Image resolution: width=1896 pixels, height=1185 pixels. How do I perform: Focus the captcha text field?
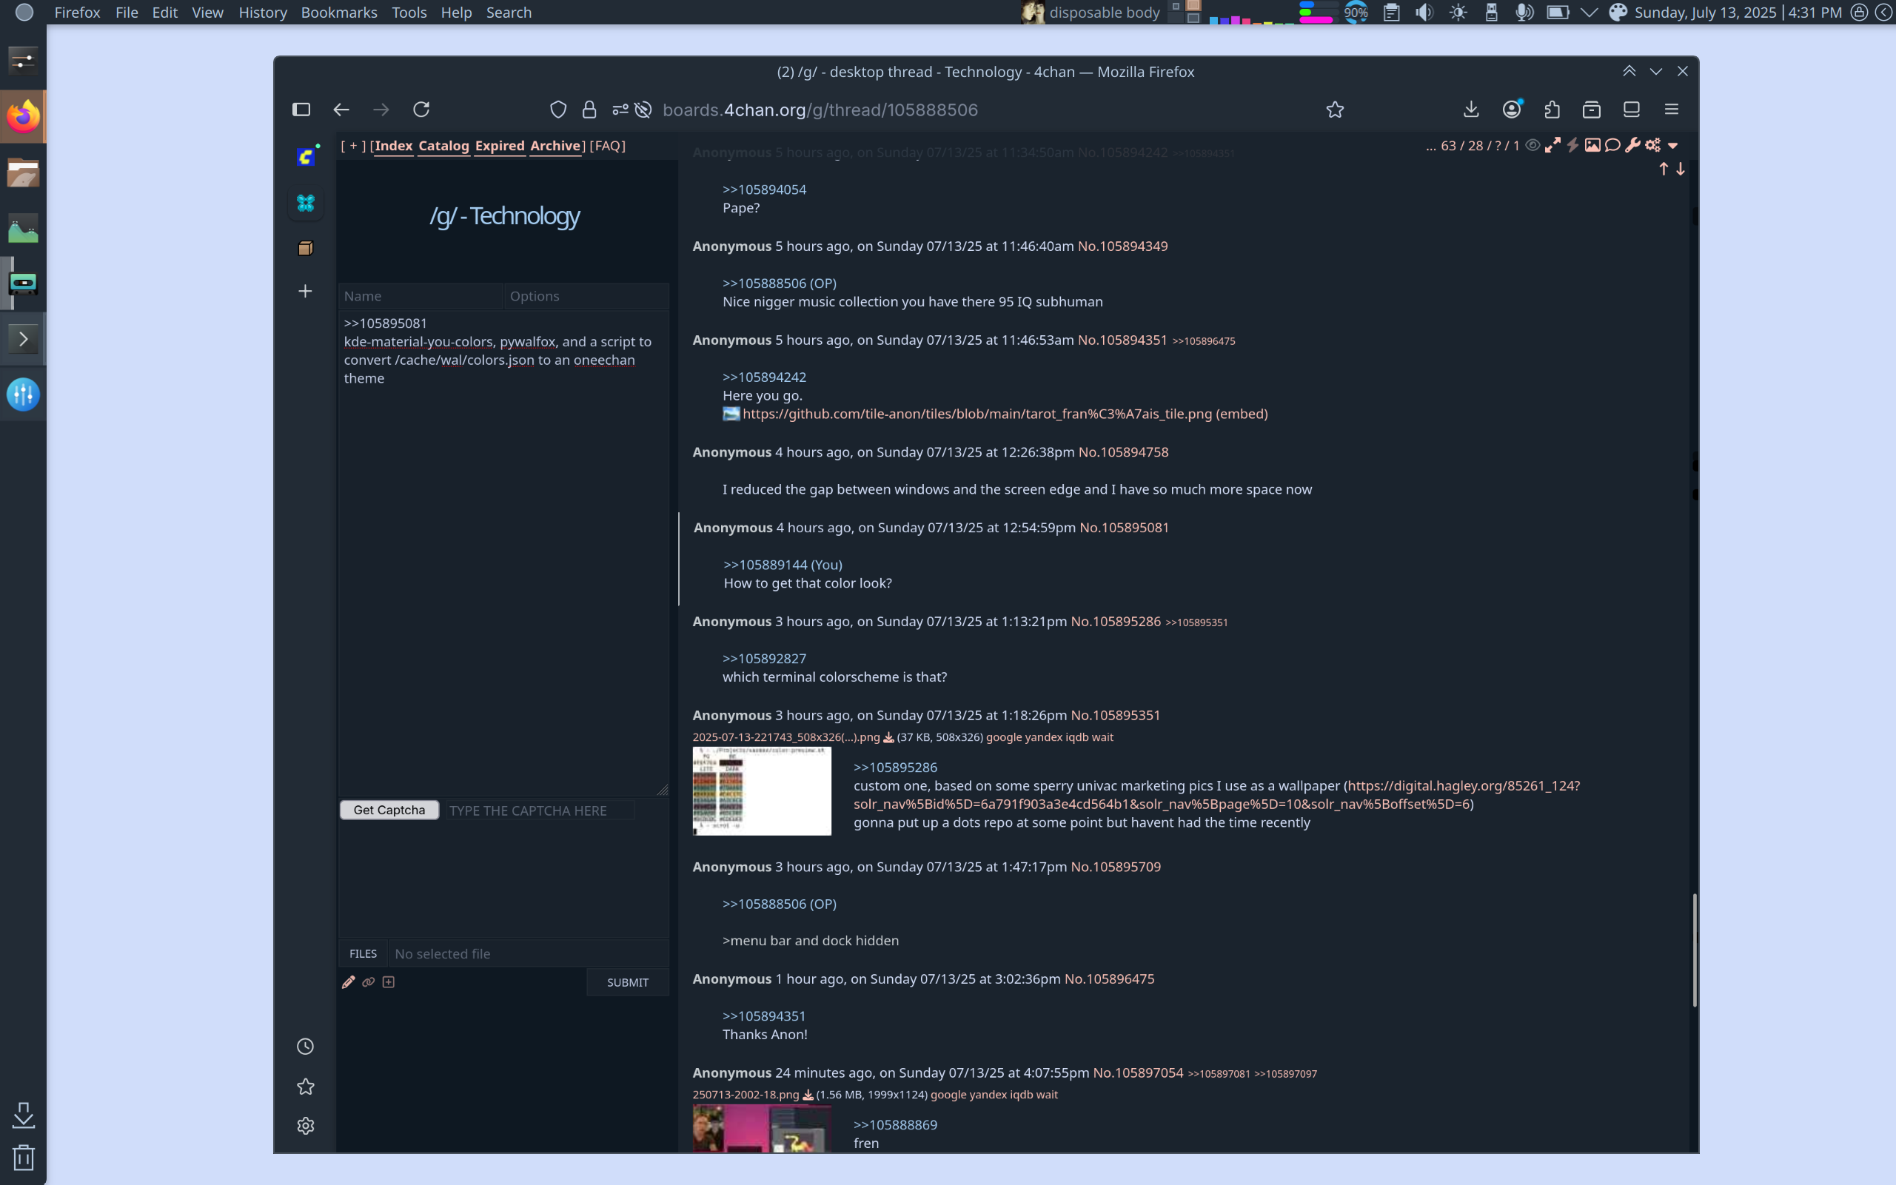[540, 810]
